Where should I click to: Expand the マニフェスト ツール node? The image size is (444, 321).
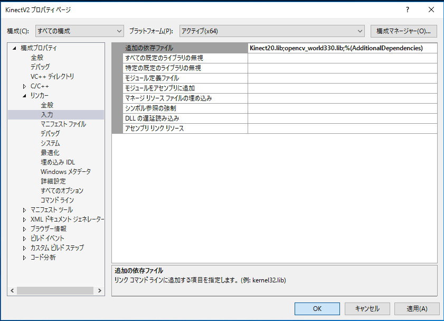(24, 210)
